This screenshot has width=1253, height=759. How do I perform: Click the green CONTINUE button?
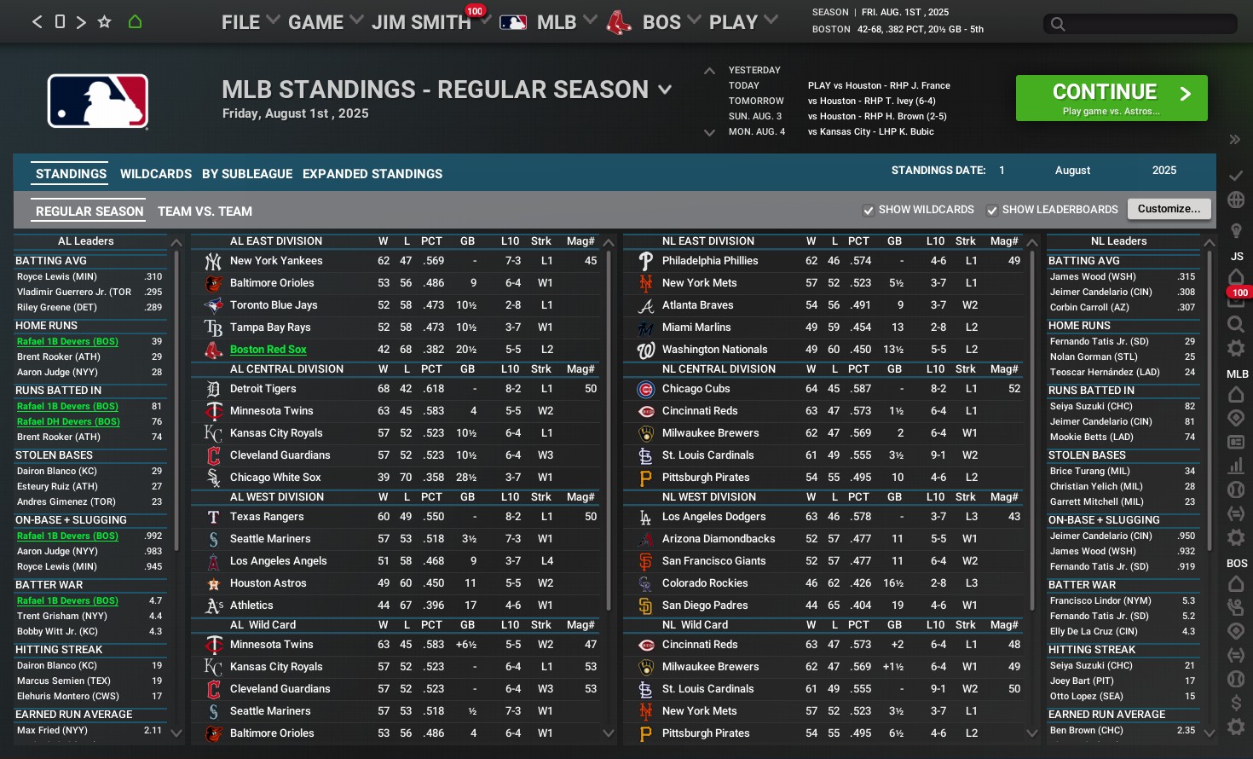pos(1112,98)
